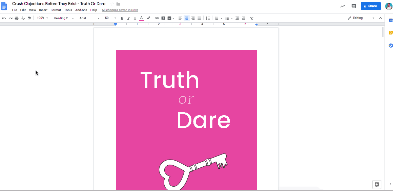Open the Format menu
The image size is (393, 191).
coord(56,10)
